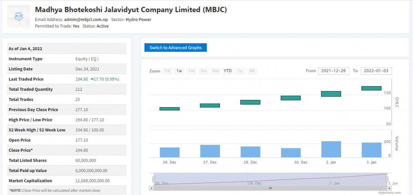
Task: Click the navigator scrollbar right arrow
Action: [389, 188]
